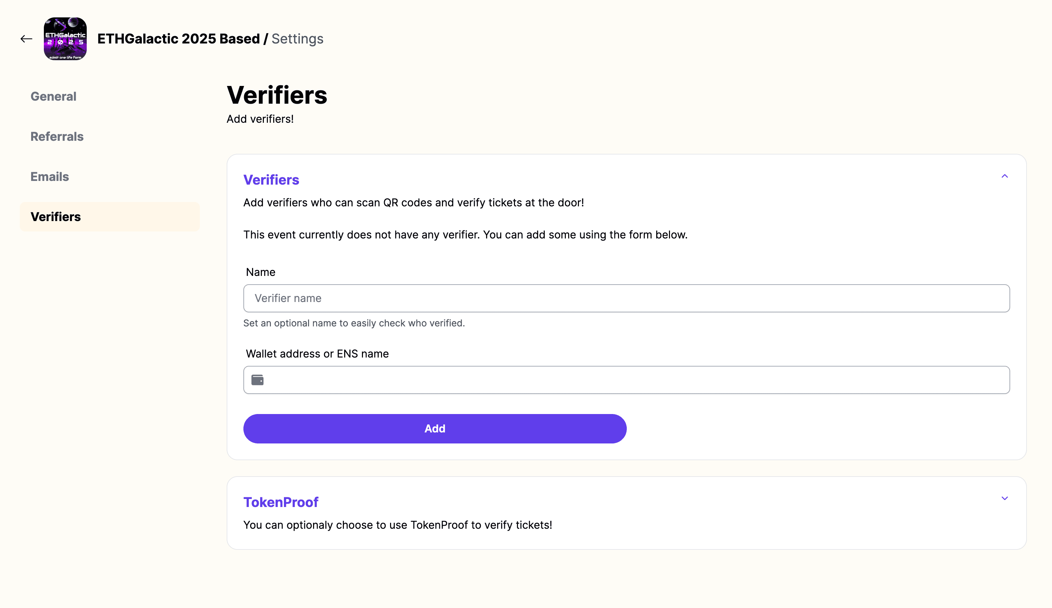Click the TokenProof description text

click(x=397, y=525)
